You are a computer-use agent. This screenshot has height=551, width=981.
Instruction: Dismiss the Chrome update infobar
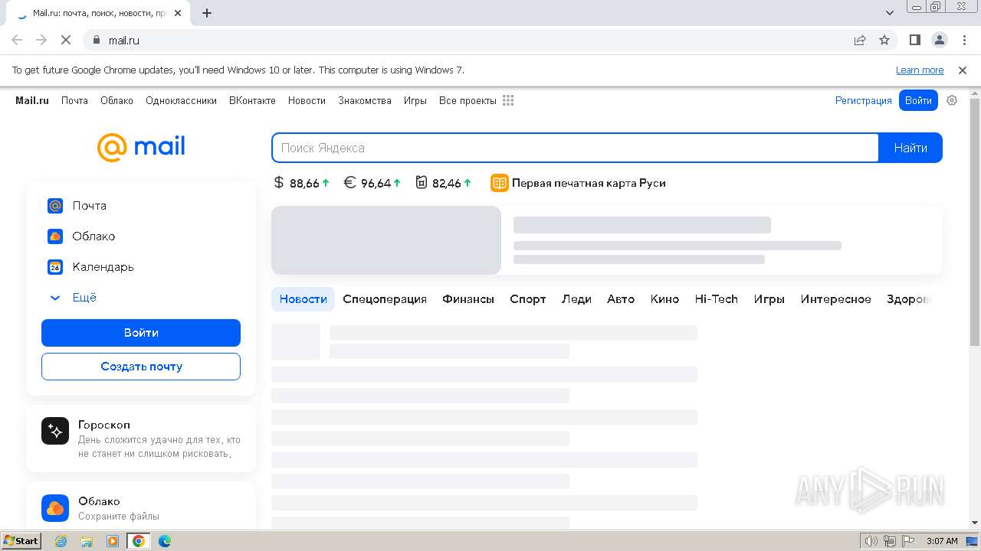pos(963,70)
